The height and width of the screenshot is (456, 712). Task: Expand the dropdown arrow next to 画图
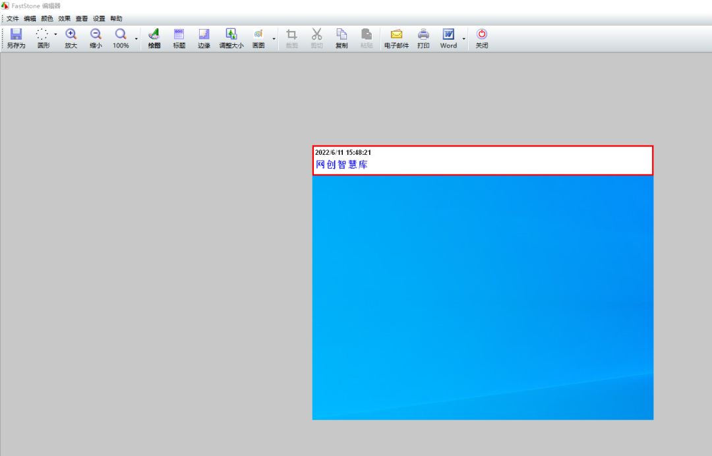(274, 39)
